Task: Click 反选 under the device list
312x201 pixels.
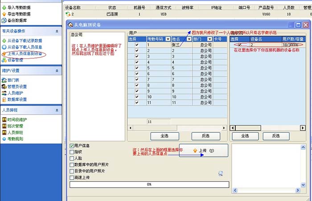Action: coord(276,136)
